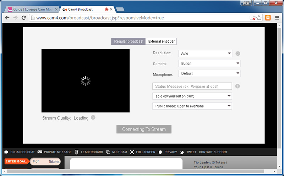The image size is (284, 176).
Task: Open Privacy shield icon
Action: (160, 152)
